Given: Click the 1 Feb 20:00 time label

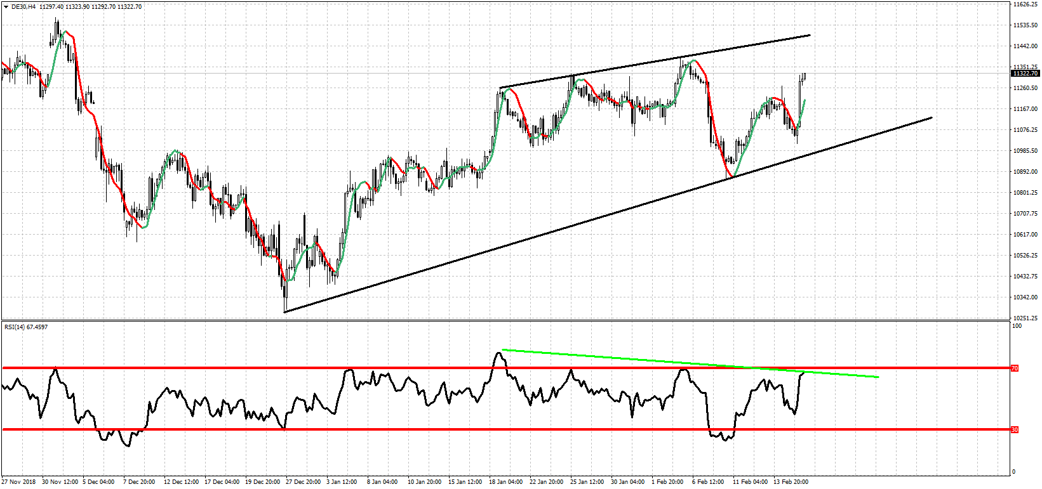Looking at the screenshot, I should click(x=667, y=482).
